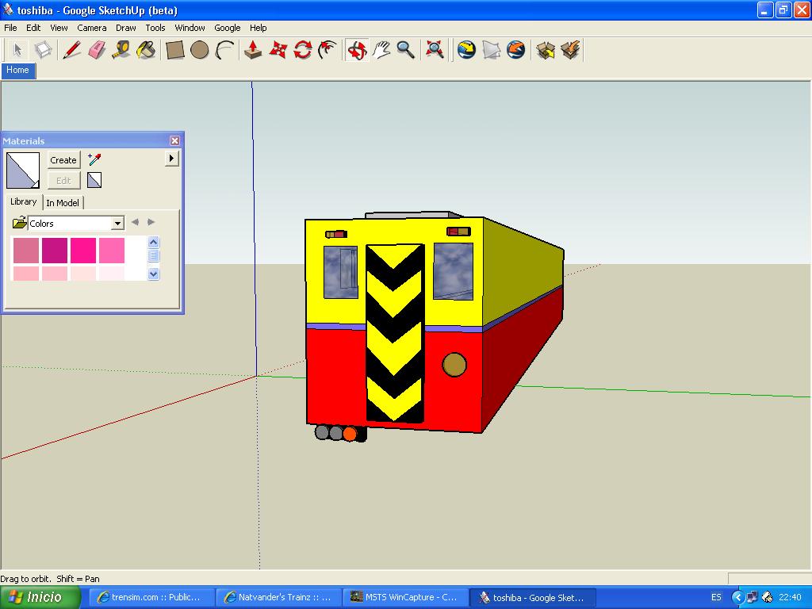The width and height of the screenshot is (812, 609).
Task: Switch to the In Model tab
Action: pyautogui.click(x=63, y=203)
